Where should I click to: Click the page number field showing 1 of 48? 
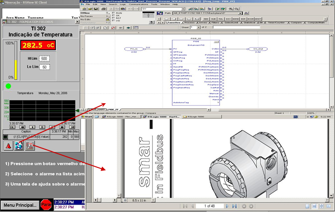[210, 206]
